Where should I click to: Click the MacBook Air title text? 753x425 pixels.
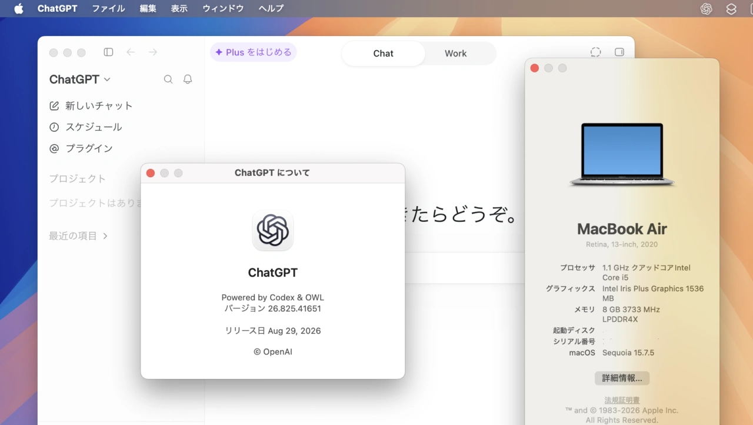(x=622, y=229)
